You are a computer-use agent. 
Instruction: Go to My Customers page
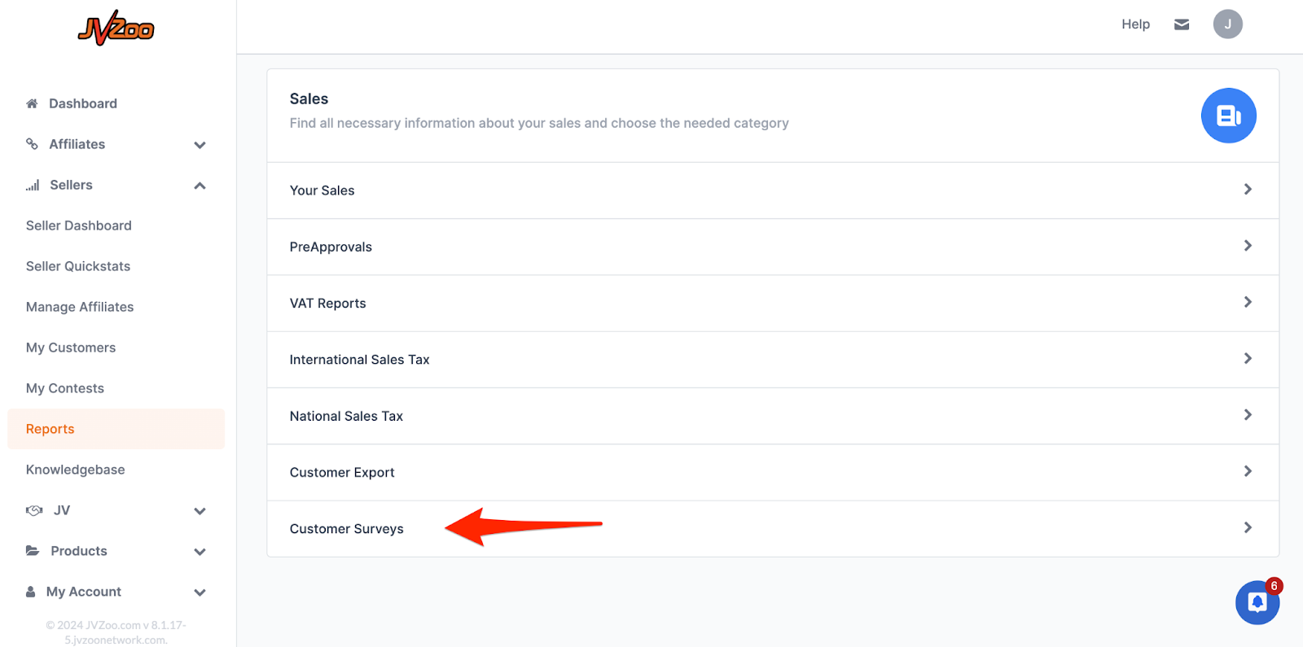click(x=71, y=348)
